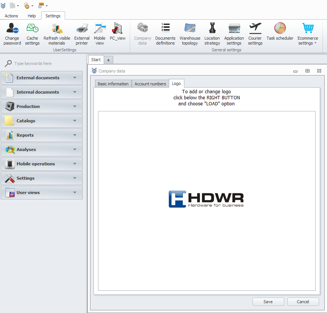The image size is (327, 313).
Task: Click the Production section icon
Action: (x=9, y=106)
